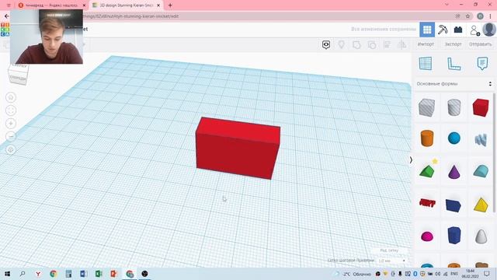Click the Импорт button
This screenshot has width=497, height=280.
(x=426, y=44)
